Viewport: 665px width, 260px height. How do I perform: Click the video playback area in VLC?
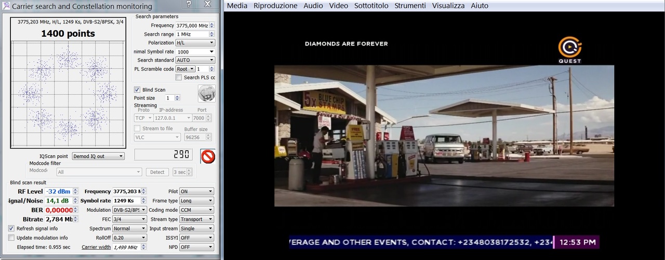point(444,136)
